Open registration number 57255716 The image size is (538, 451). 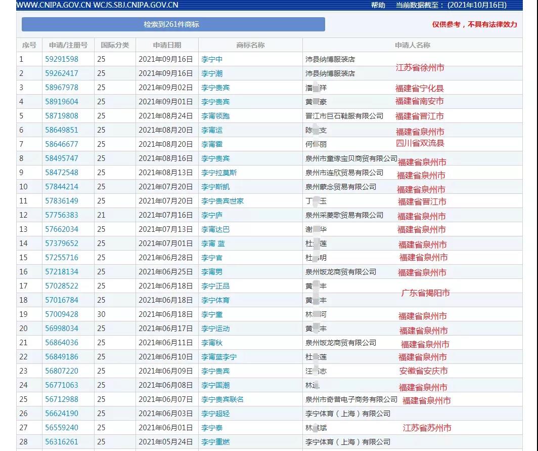pos(62,257)
